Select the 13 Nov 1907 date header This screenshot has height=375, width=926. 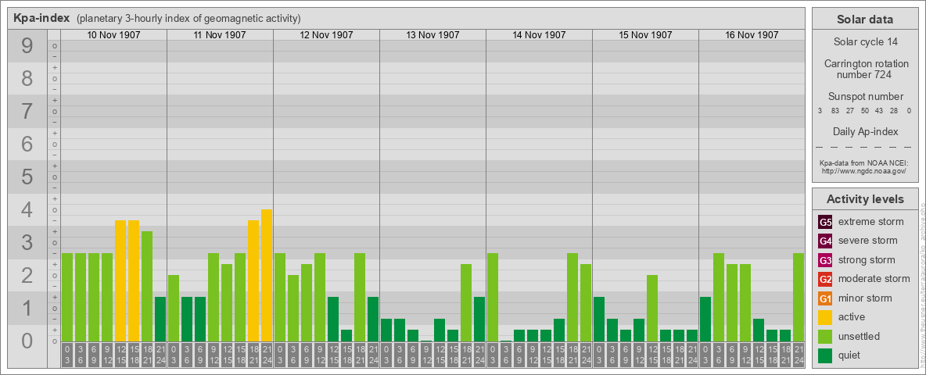[x=432, y=35]
